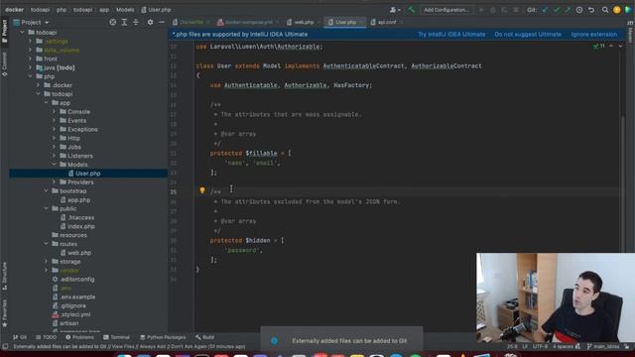Image resolution: width=635 pixels, height=357 pixels.
Task: Open the Git tool window
Action: (20, 337)
